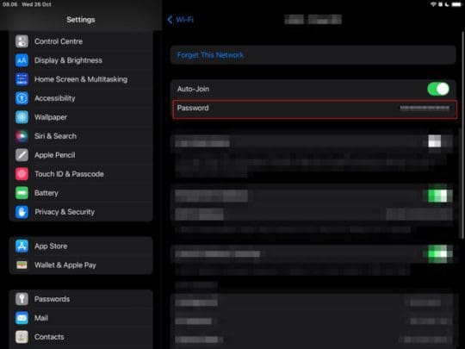465x349 pixels.
Task: Tap the Display & Brightness icon
Action: pyautogui.click(x=22, y=60)
